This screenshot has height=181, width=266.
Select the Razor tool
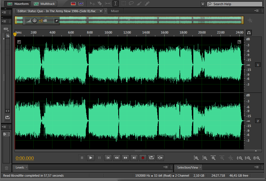tap(100, 3)
